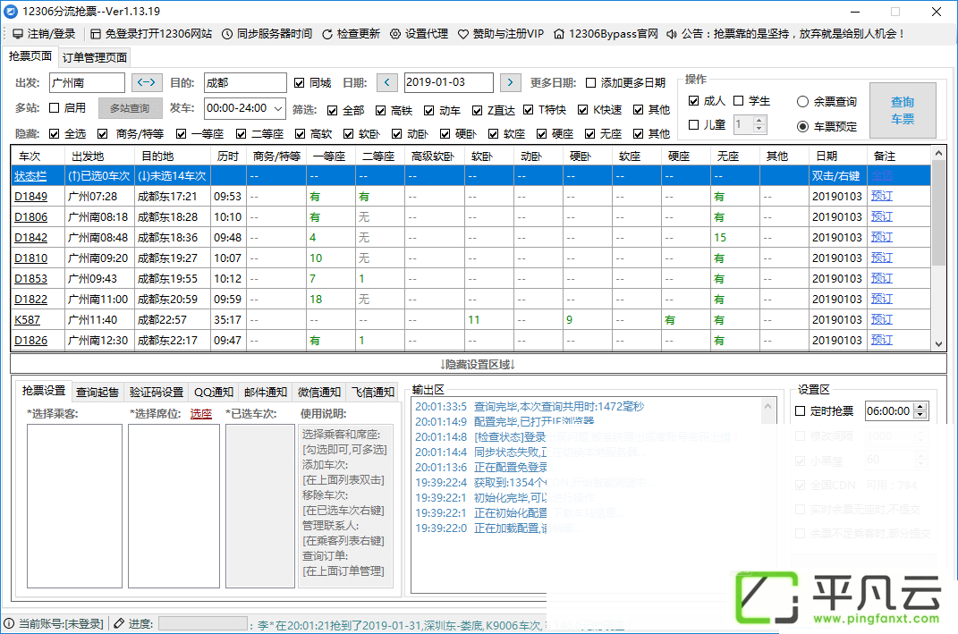Click the pencil icon beside 进度
Image resolution: width=958 pixels, height=634 pixels.
pyautogui.click(x=119, y=623)
